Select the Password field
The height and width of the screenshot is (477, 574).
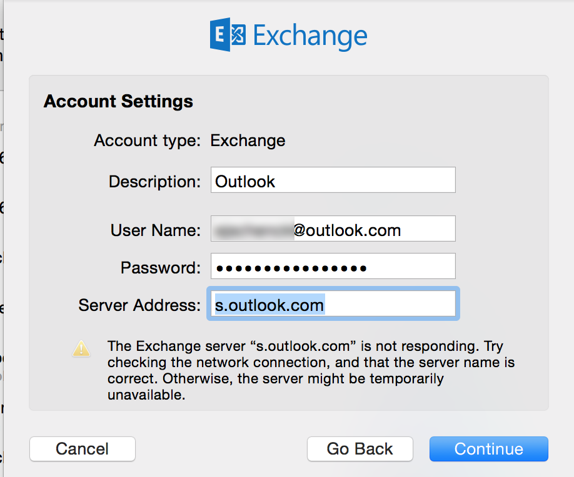pyautogui.click(x=333, y=266)
